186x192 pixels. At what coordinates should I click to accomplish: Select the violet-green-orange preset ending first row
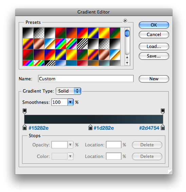tap(115, 33)
